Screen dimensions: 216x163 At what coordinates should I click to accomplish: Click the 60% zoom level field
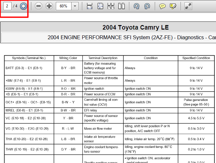[x=64, y=6]
